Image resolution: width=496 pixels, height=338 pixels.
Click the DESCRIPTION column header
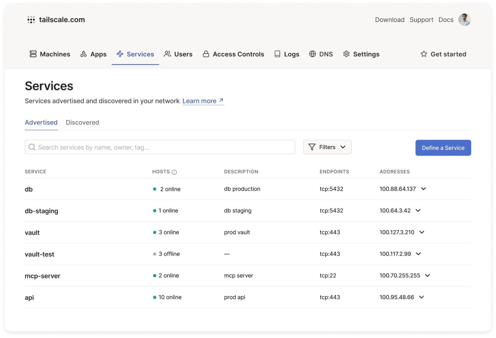coord(241,171)
